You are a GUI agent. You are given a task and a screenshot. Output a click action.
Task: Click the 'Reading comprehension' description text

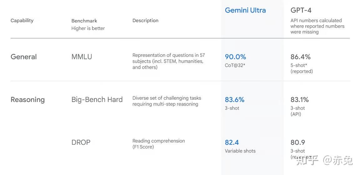coord(158,141)
